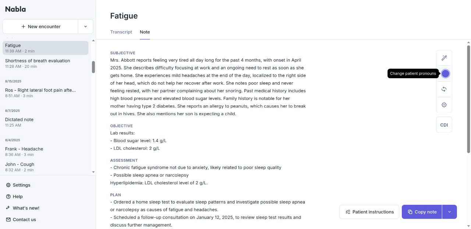Open Patient instructions
Image resolution: width=471 pixels, height=229 pixels.
[x=369, y=212]
